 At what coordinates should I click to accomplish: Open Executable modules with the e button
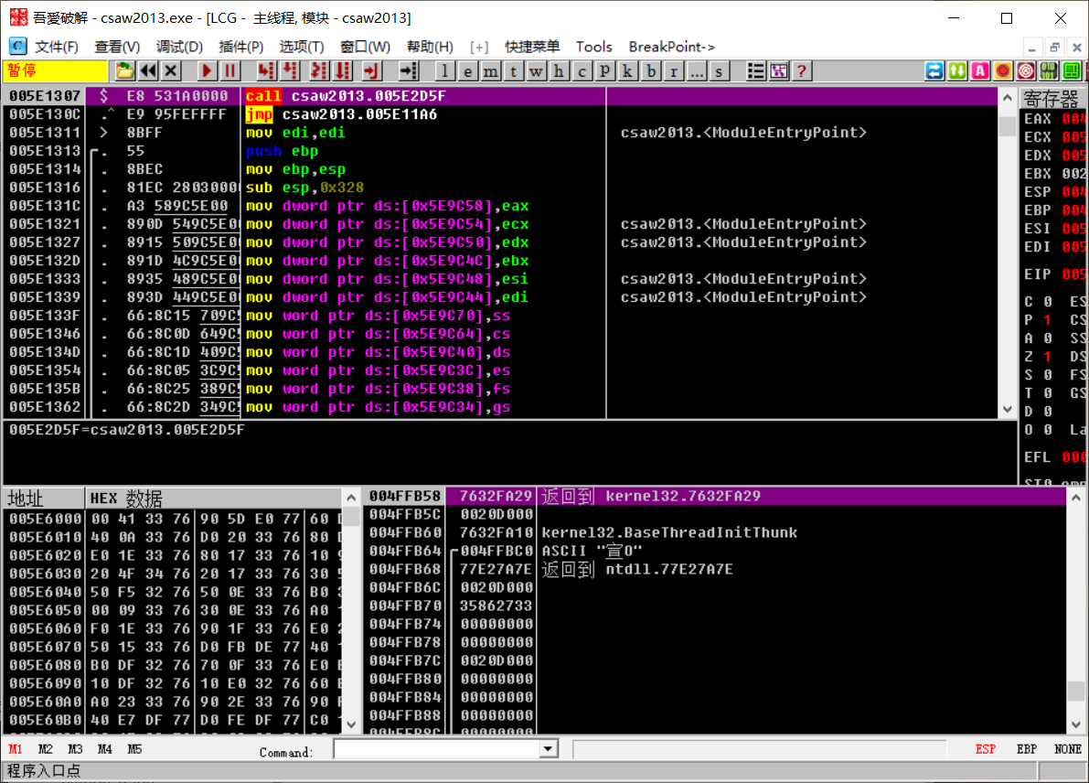click(468, 70)
